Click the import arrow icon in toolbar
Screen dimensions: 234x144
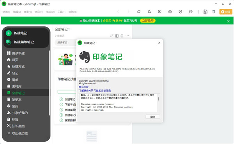click(160, 12)
